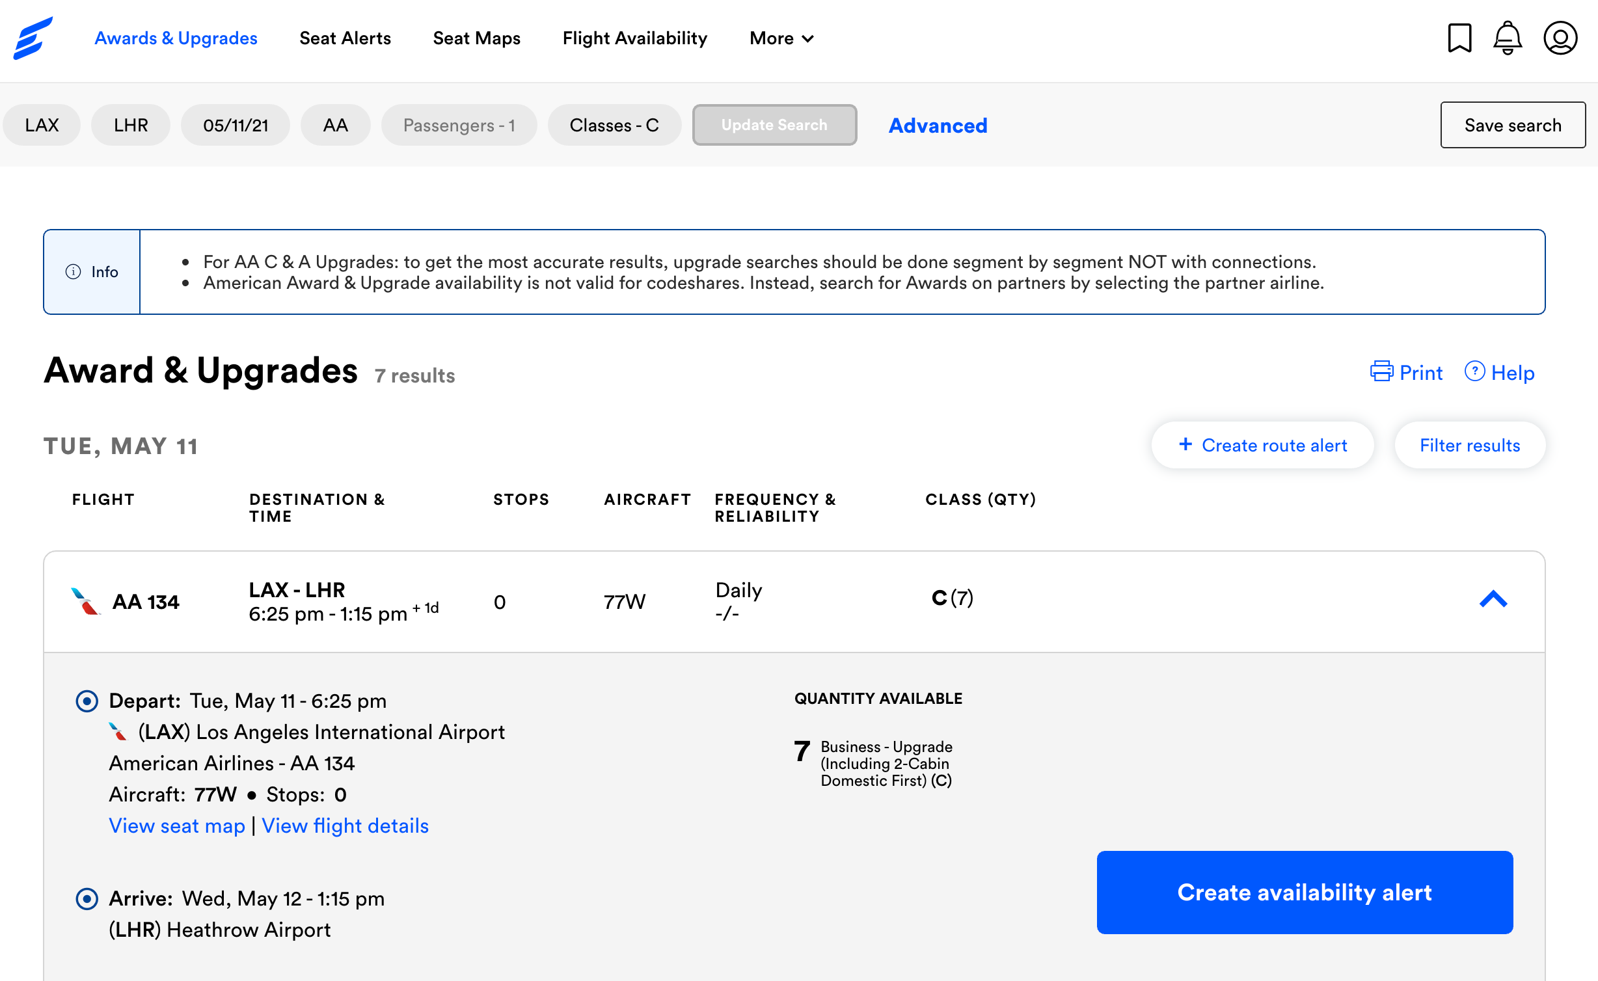The width and height of the screenshot is (1598, 981).
Task: Click the ExpertFlyer logo icon
Action: pyautogui.click(x=33, y=38)
